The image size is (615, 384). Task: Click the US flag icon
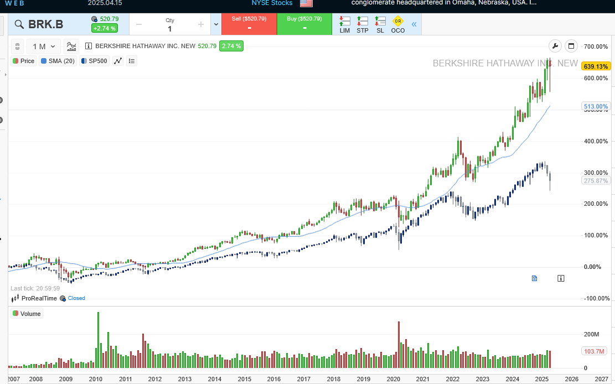point(306,3)
